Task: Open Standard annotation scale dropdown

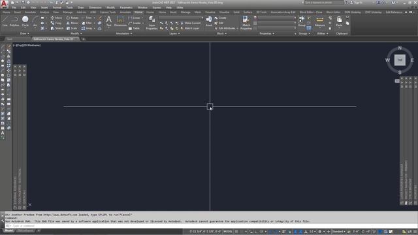Action: [338, 232]
